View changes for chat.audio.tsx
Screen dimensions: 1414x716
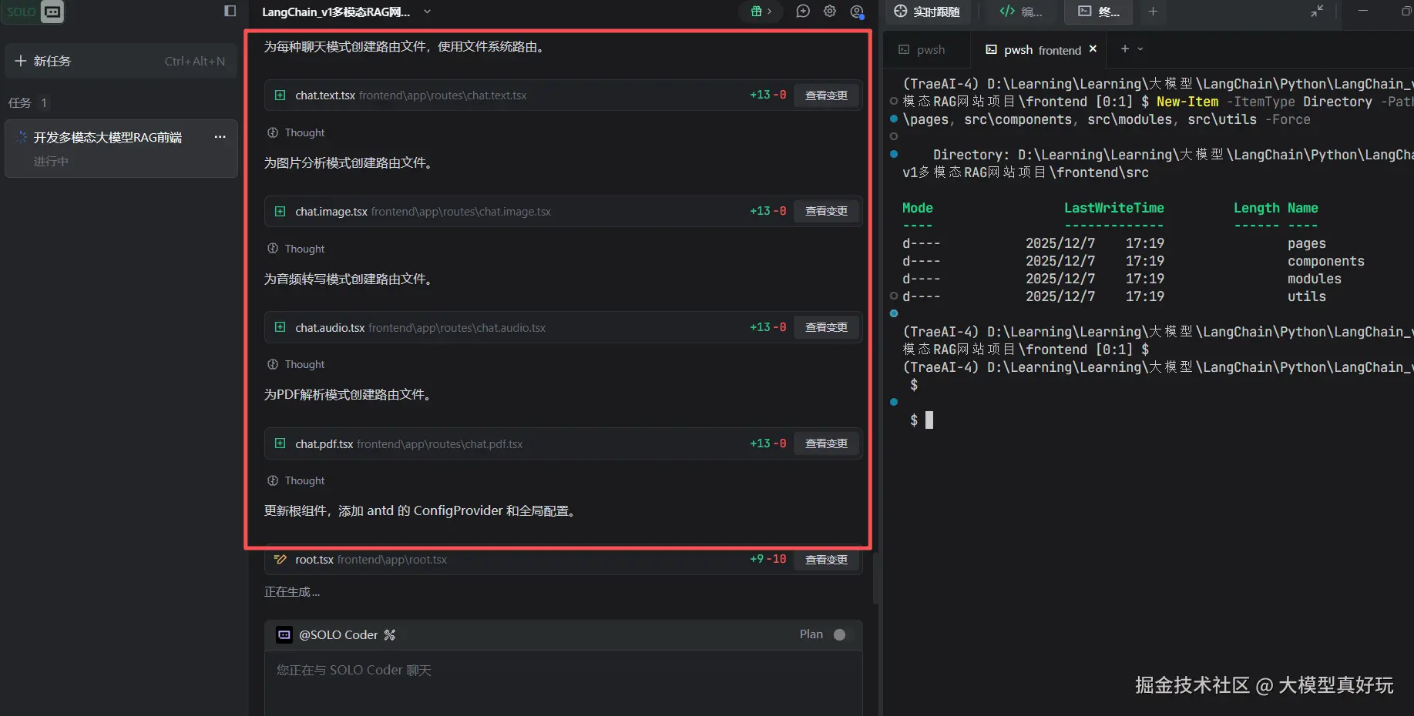click(826, 327)
